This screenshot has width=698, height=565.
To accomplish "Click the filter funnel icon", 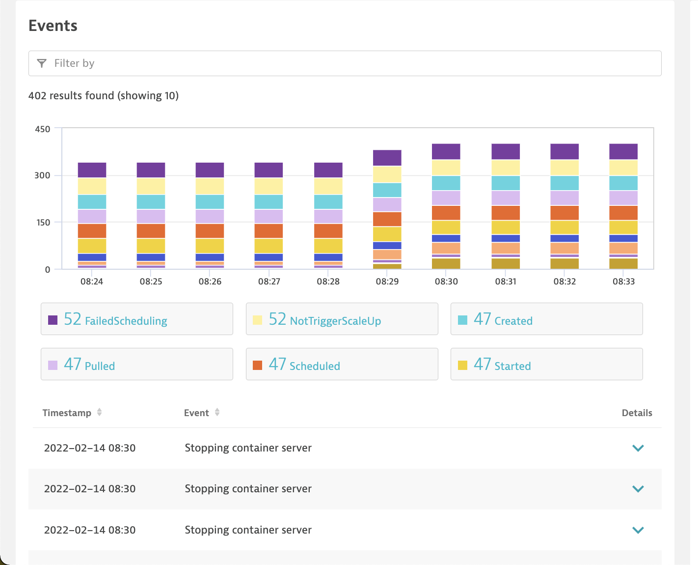I will click(42, 63).
